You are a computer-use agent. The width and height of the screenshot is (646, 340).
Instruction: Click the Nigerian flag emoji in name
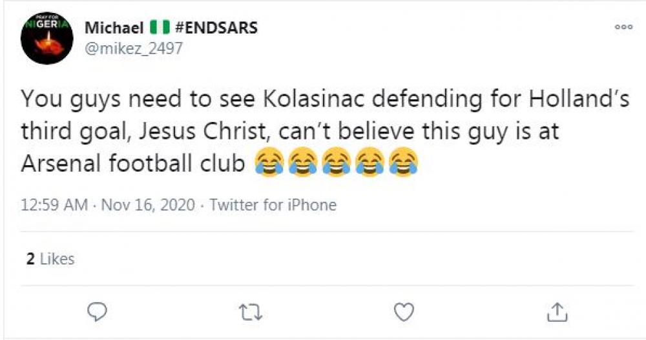pyautogui.click(x=158, y=28)
